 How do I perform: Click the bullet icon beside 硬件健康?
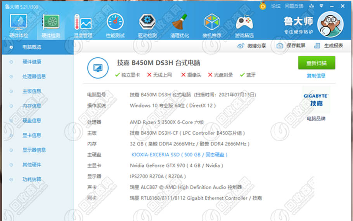pyautogui.click(x=11, y=62)
